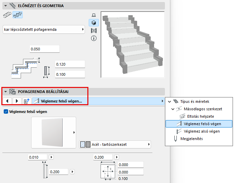Screen dimensions: 235x183
Task: Open the end plate shape preview picker
Action: 54,133
